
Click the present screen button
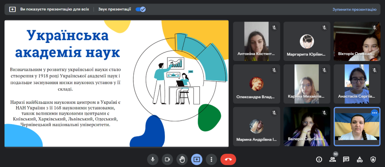pyautogui.click(x=197, y=159)
